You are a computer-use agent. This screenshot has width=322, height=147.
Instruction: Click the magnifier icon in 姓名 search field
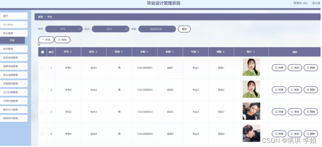point(126,29)
